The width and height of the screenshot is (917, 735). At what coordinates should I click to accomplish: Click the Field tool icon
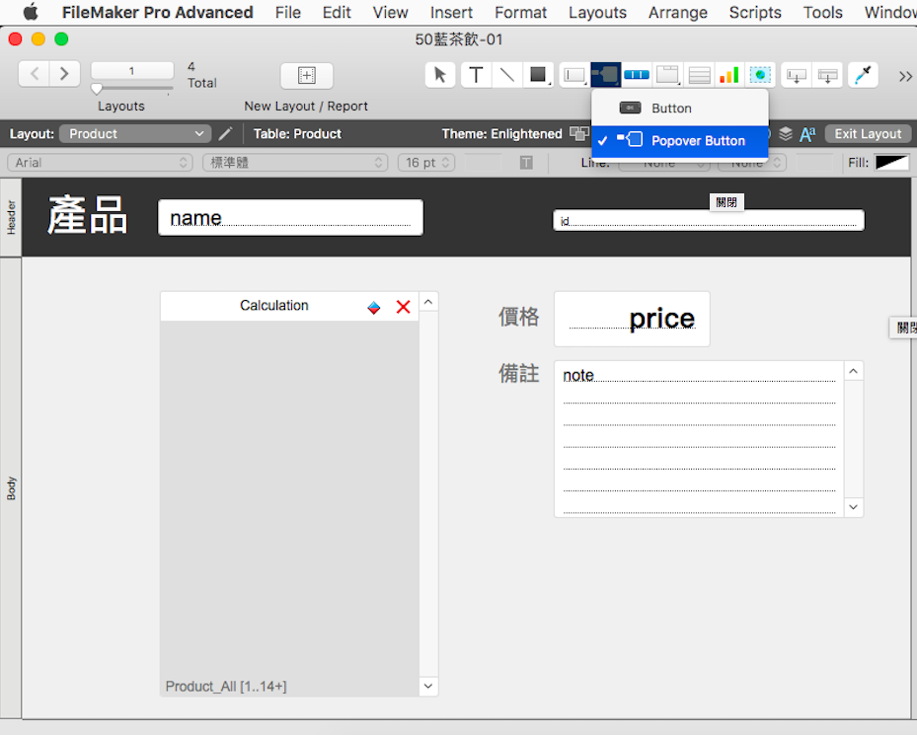point(797,75)
